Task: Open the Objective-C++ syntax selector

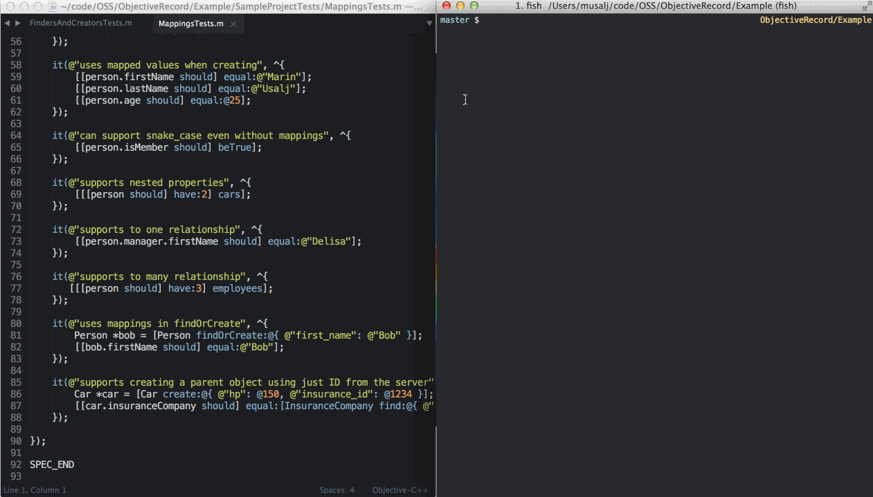Action: (400, 490)
